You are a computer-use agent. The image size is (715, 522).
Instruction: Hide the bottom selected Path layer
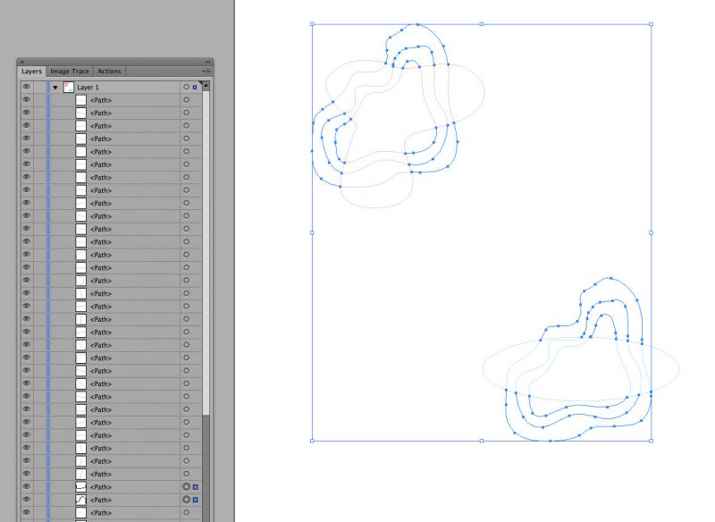27,500
